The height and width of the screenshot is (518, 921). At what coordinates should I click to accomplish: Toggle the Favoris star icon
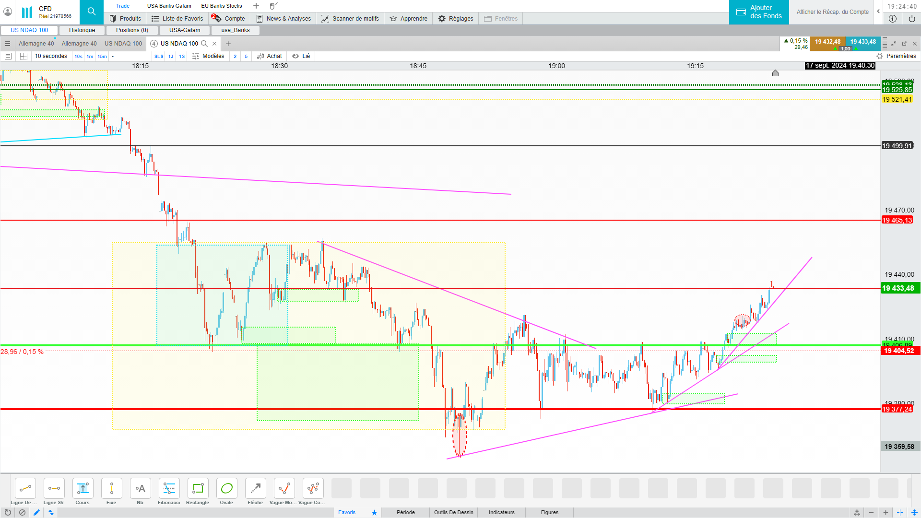pyautogui.click(x=374, y=513)
